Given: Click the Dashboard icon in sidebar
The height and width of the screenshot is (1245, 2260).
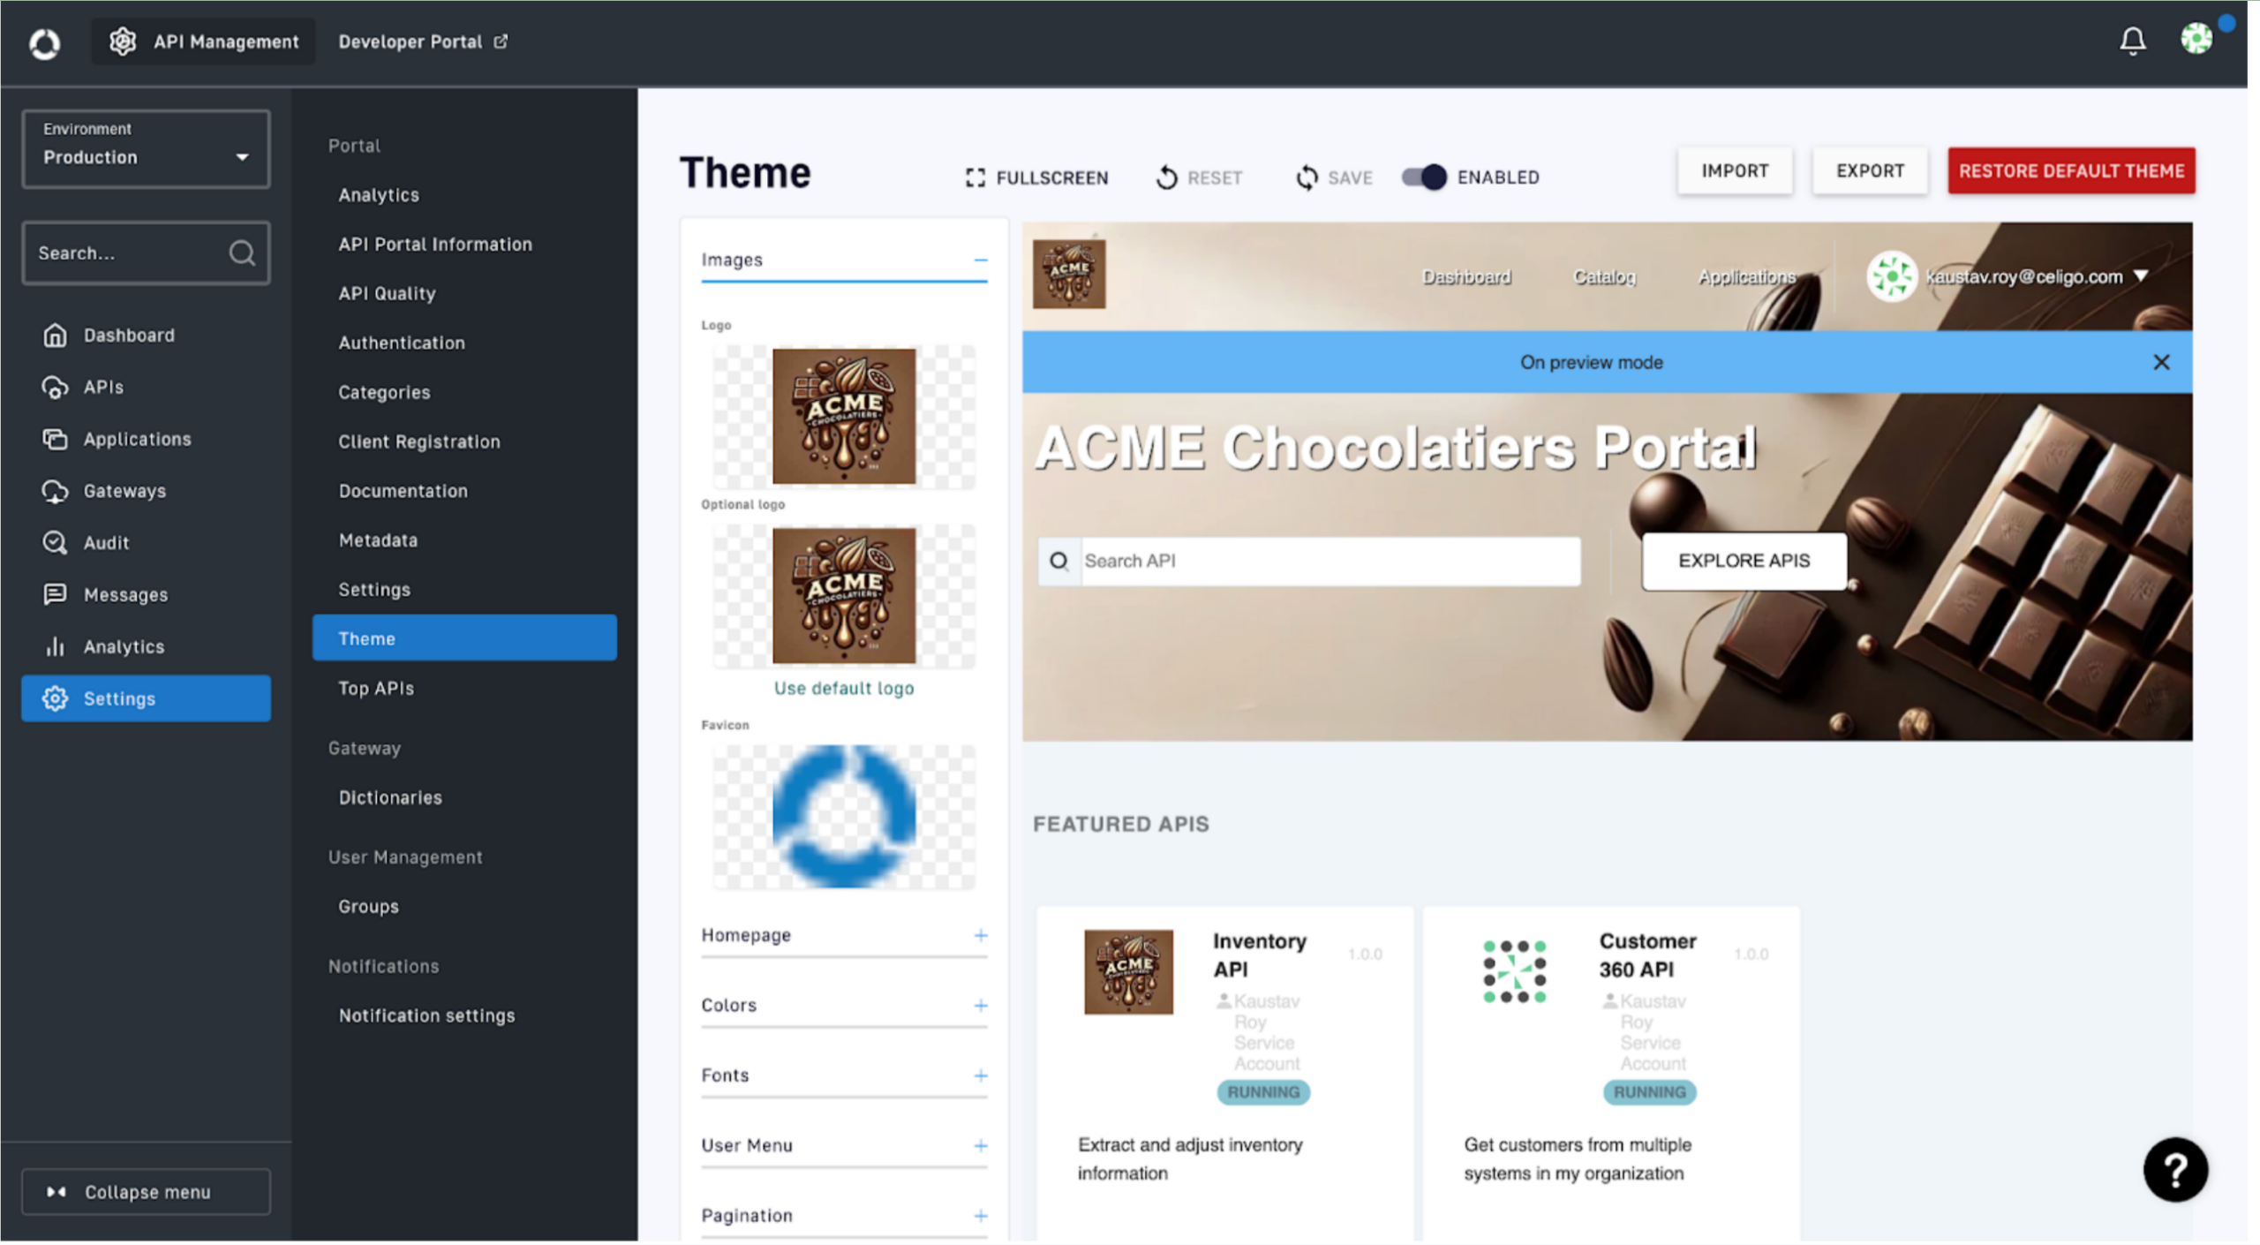Looking at the screenshot, I should click(x=54, y=336).
